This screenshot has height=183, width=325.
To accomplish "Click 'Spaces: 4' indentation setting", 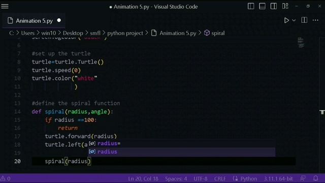I will point(176,178).
